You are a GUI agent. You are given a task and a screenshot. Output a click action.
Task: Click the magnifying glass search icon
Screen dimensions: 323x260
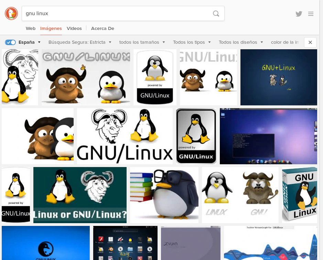tap(216, 14)
